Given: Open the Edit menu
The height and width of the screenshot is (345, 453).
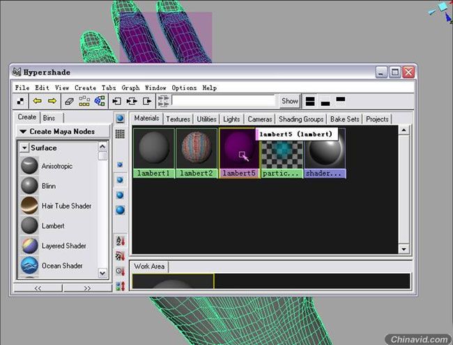Looking at the screenshot, I should [42, 88].
